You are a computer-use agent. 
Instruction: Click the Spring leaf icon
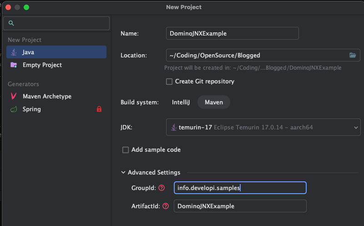click(14, 109)
